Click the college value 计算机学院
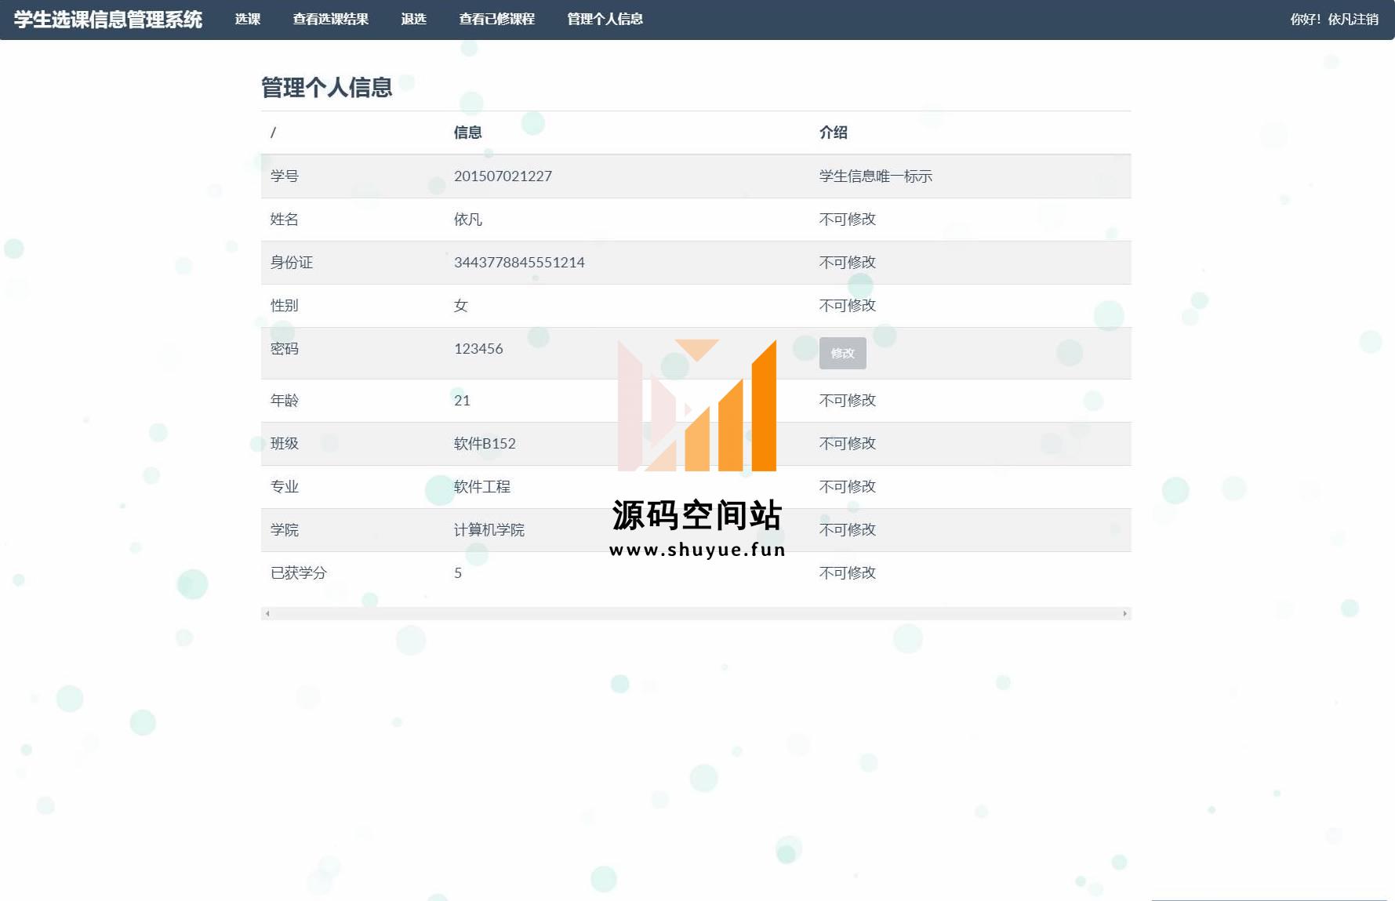Viewport: 1395px width, 901px height. [489, 529]
